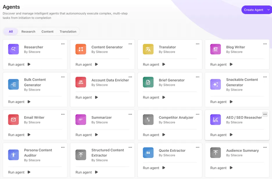Click the orange Content Generator icon
The image size is (272, 179).
[x=81, y=49]
